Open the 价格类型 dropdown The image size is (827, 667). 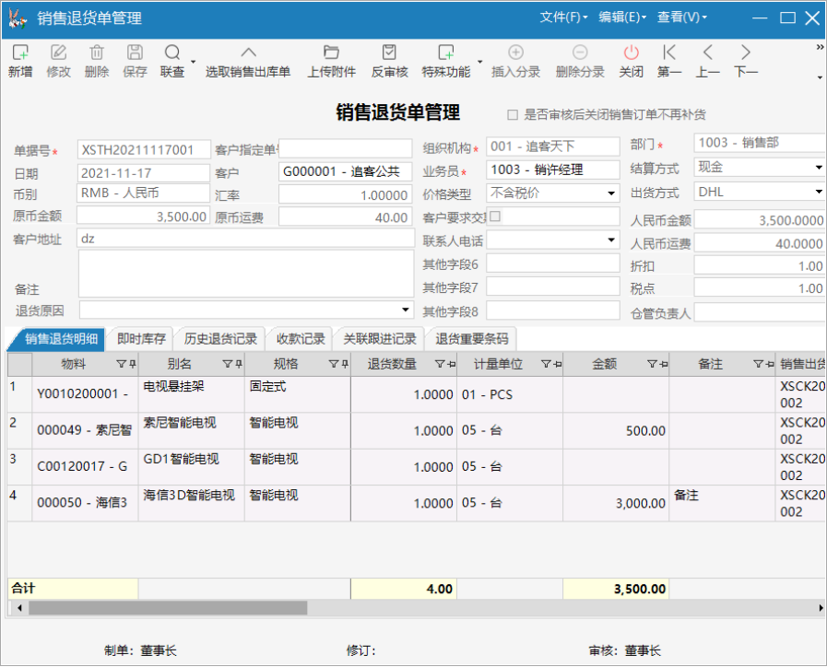(610, 193)
